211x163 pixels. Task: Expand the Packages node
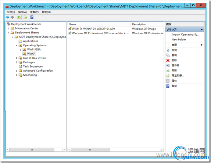tap(17, 62)
